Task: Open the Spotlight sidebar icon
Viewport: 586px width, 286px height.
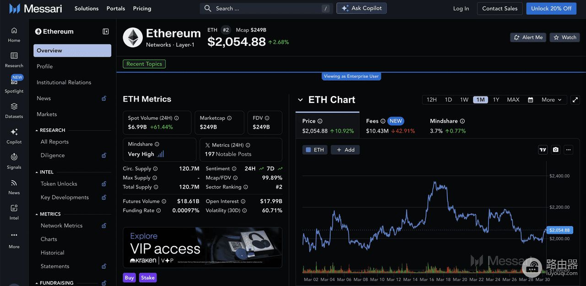Action: [14, 81]
